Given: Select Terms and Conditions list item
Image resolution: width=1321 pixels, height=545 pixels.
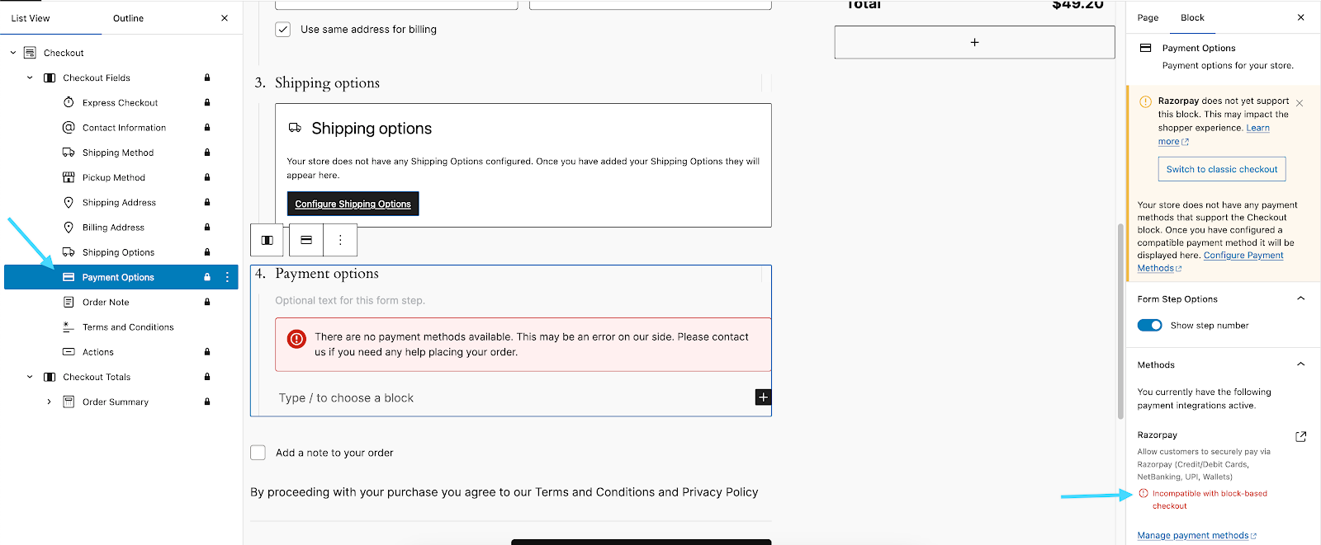Looking at the screenshot, I should pos(121,327).
